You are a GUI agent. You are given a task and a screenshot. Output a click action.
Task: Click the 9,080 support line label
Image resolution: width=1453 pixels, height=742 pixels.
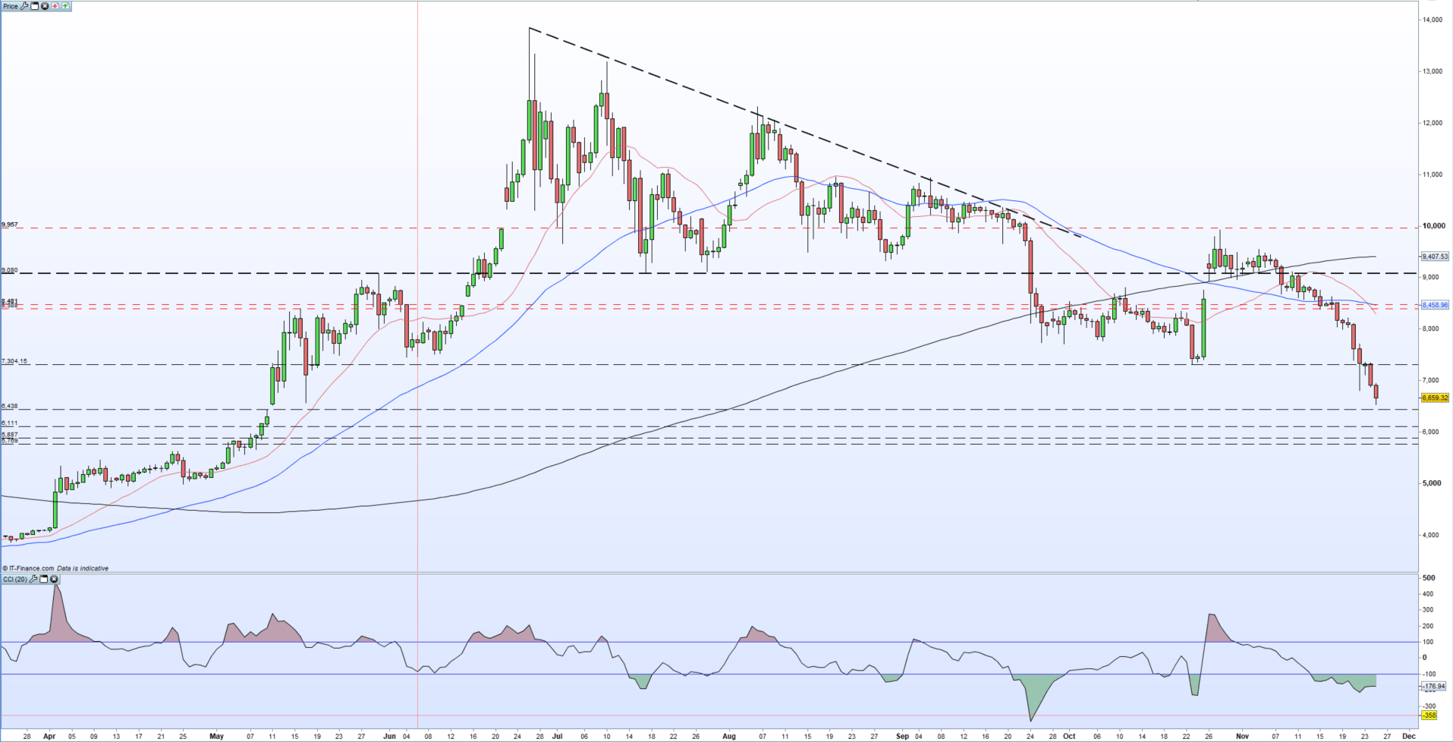pos(9,270)
